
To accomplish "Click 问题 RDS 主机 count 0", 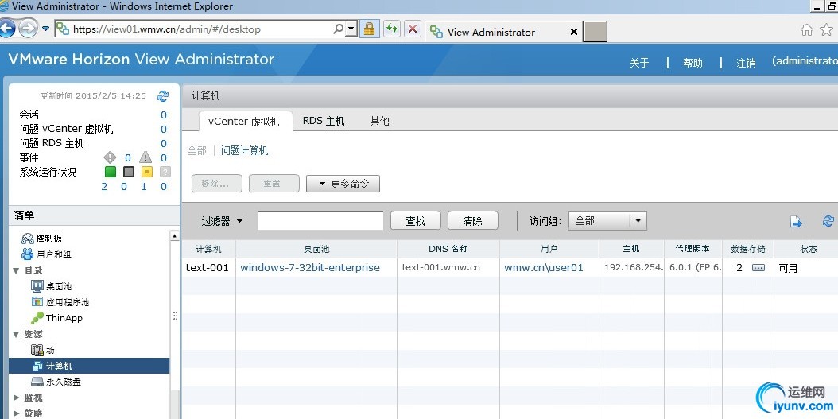I will point(164,144).
